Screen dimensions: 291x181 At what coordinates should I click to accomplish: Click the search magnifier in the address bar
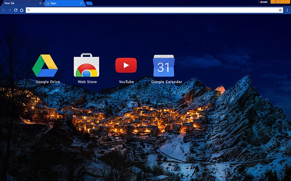click(28, 10)
